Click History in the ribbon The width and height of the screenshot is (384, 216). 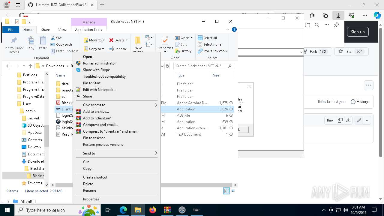[183, 51]
